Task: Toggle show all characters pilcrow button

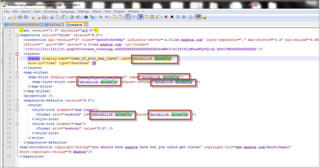Action: (x=134, y=17)
